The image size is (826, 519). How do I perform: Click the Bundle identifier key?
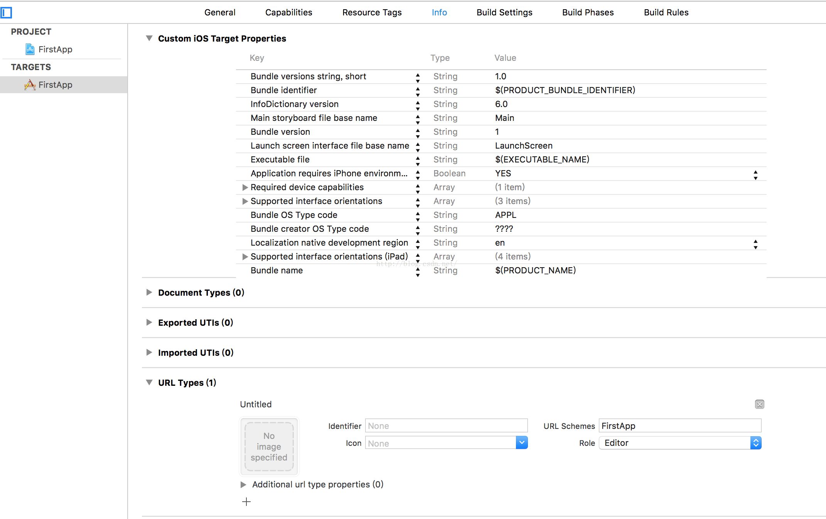coord(283,90)
